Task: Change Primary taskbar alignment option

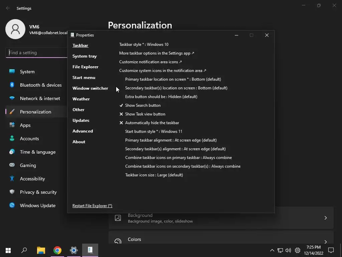Action: (171, 140)
